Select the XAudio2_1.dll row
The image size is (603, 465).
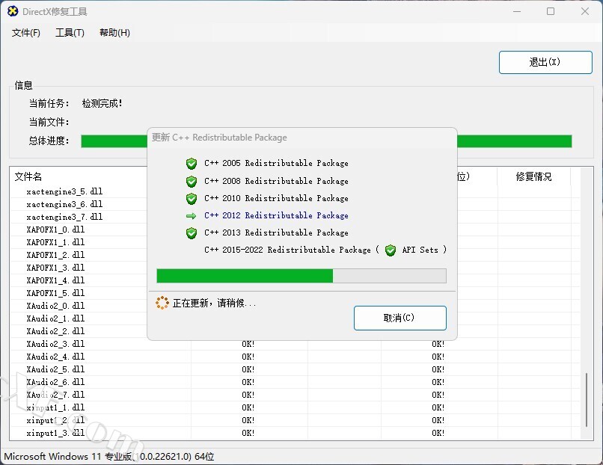(295, 318)
